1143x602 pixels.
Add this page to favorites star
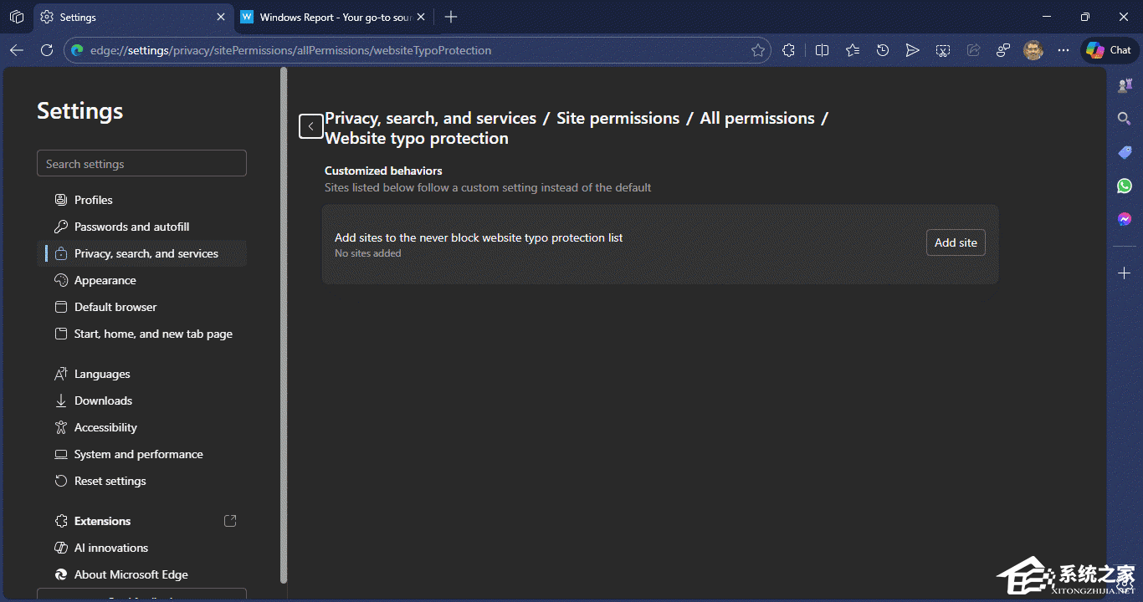point(758,50)
